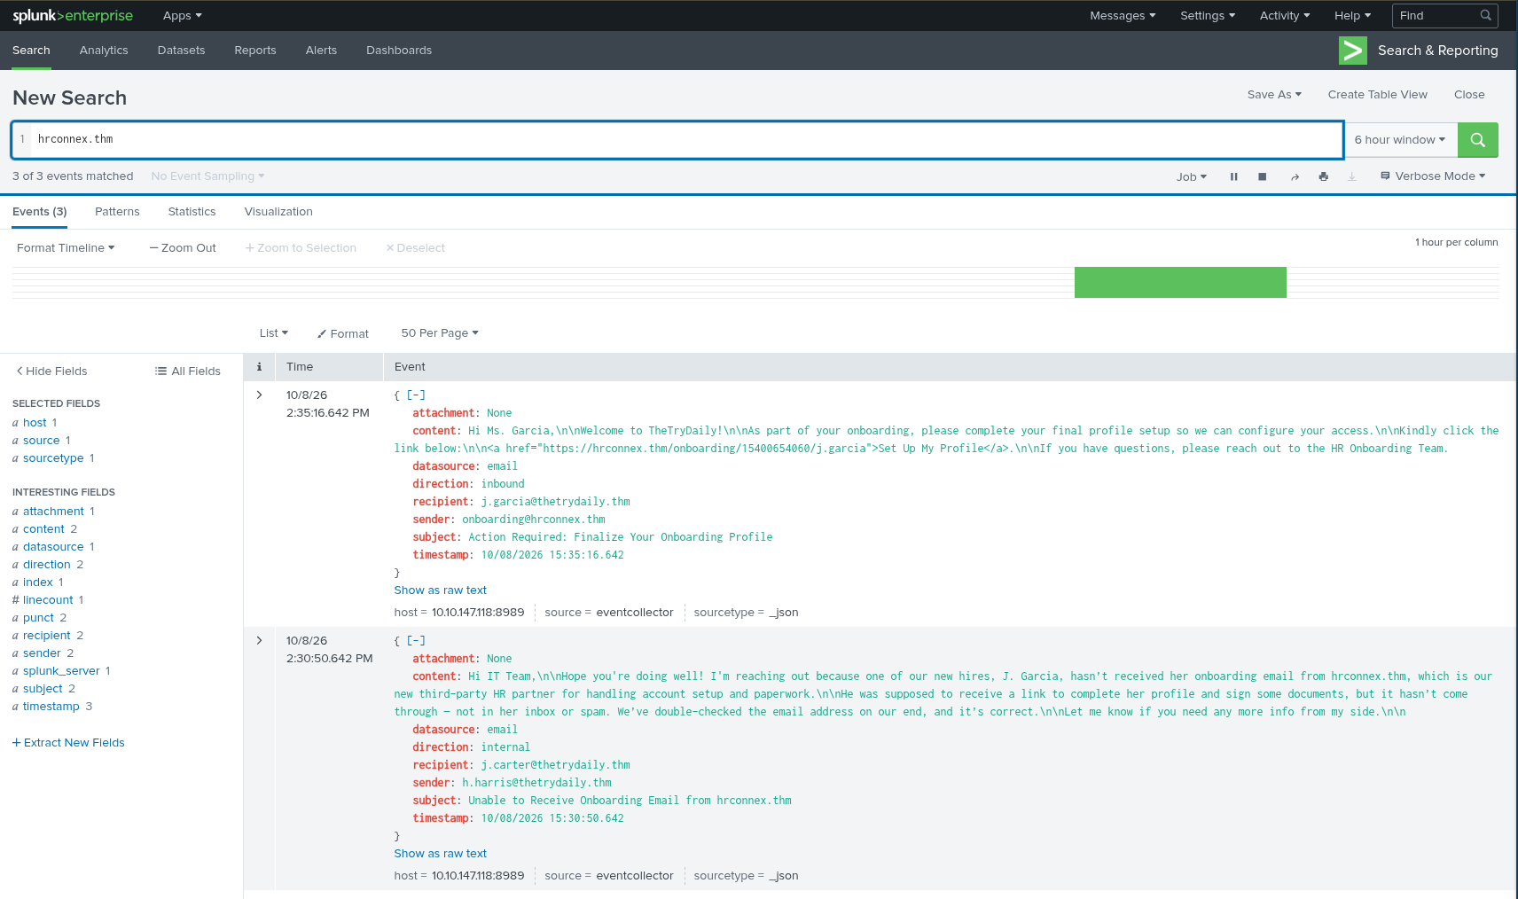Screen dimensions: 1518x899
Task: Change Verbose Mode search mode
Action: (x=1433, y=176)
